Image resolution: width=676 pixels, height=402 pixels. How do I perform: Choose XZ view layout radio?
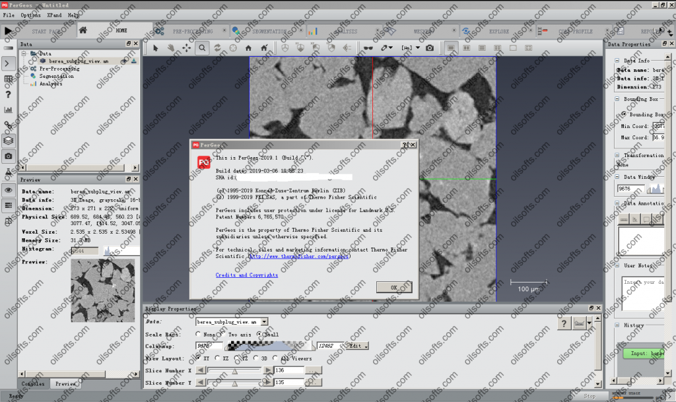point(217,358)
